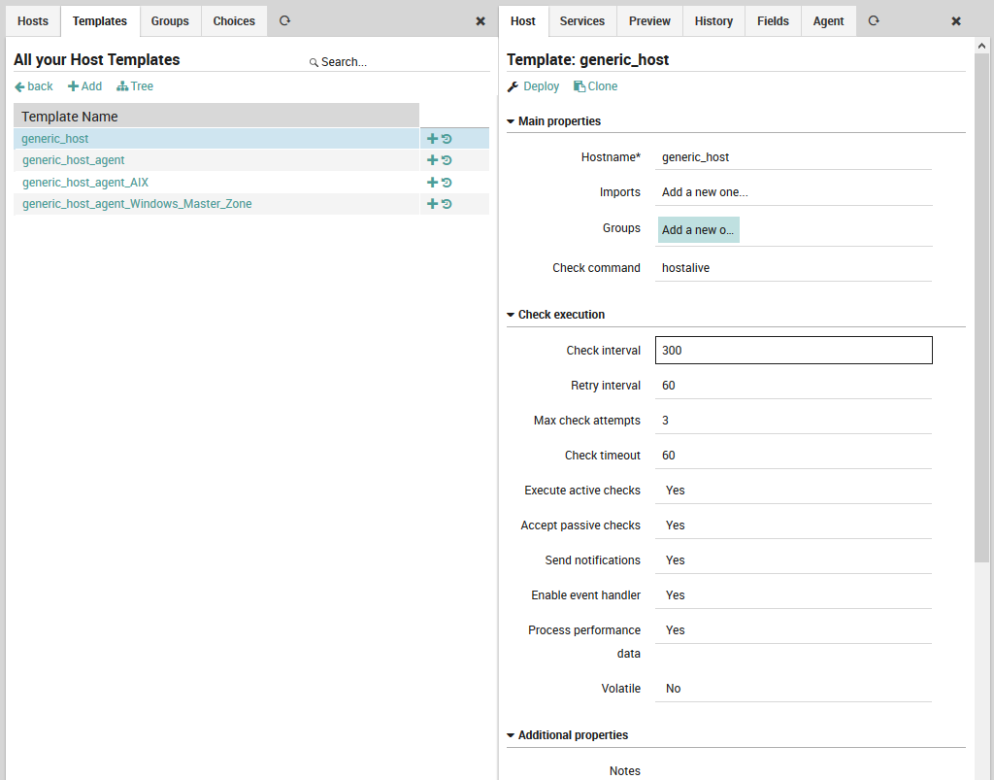Click the Add a new one Groups button
994x780 pixels.
click(698, 228)
